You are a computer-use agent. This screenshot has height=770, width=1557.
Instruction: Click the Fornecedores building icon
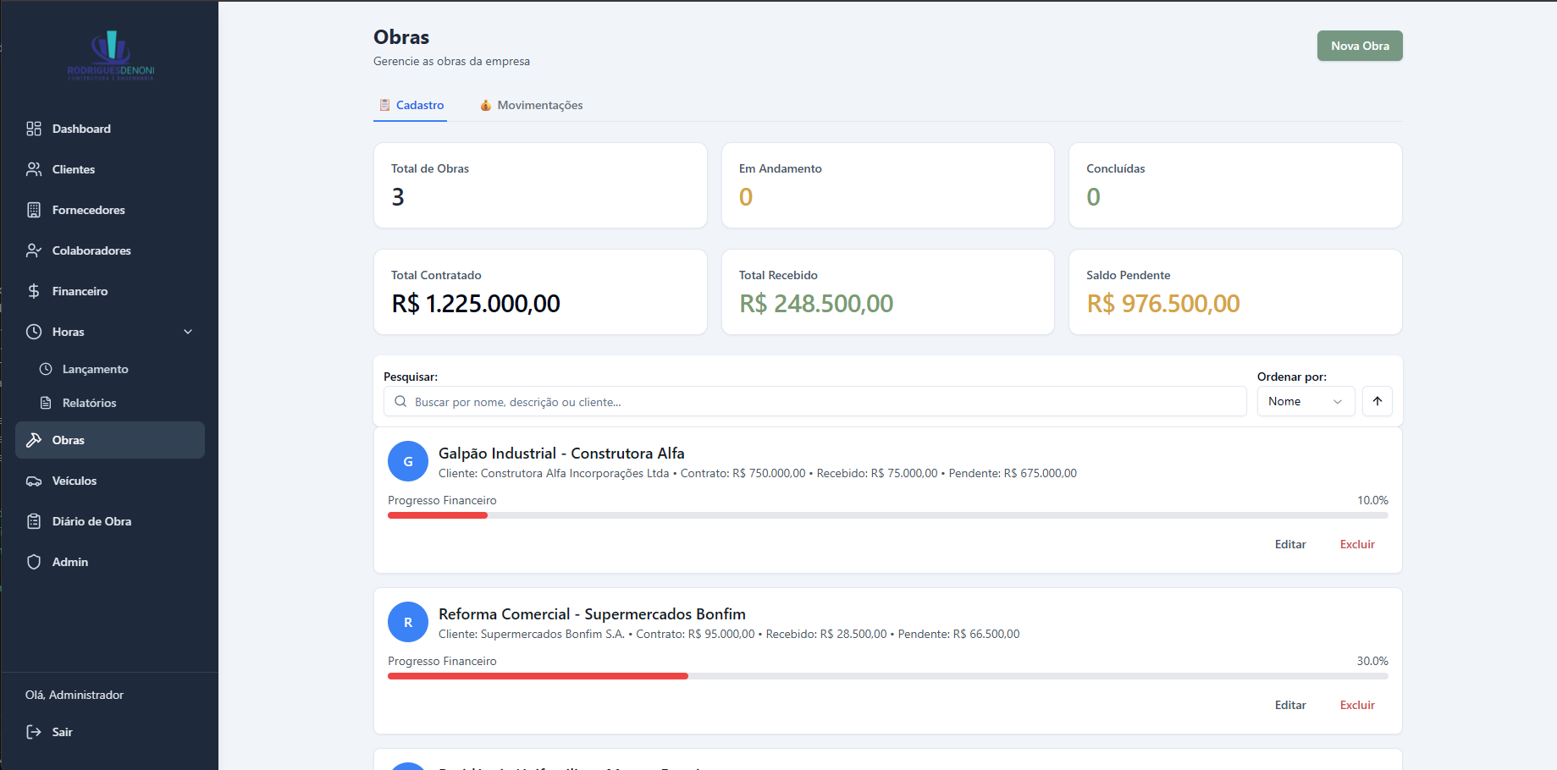[34, 210]
